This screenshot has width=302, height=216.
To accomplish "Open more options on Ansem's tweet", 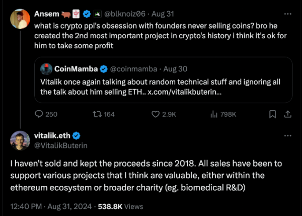I will (287, 11).
